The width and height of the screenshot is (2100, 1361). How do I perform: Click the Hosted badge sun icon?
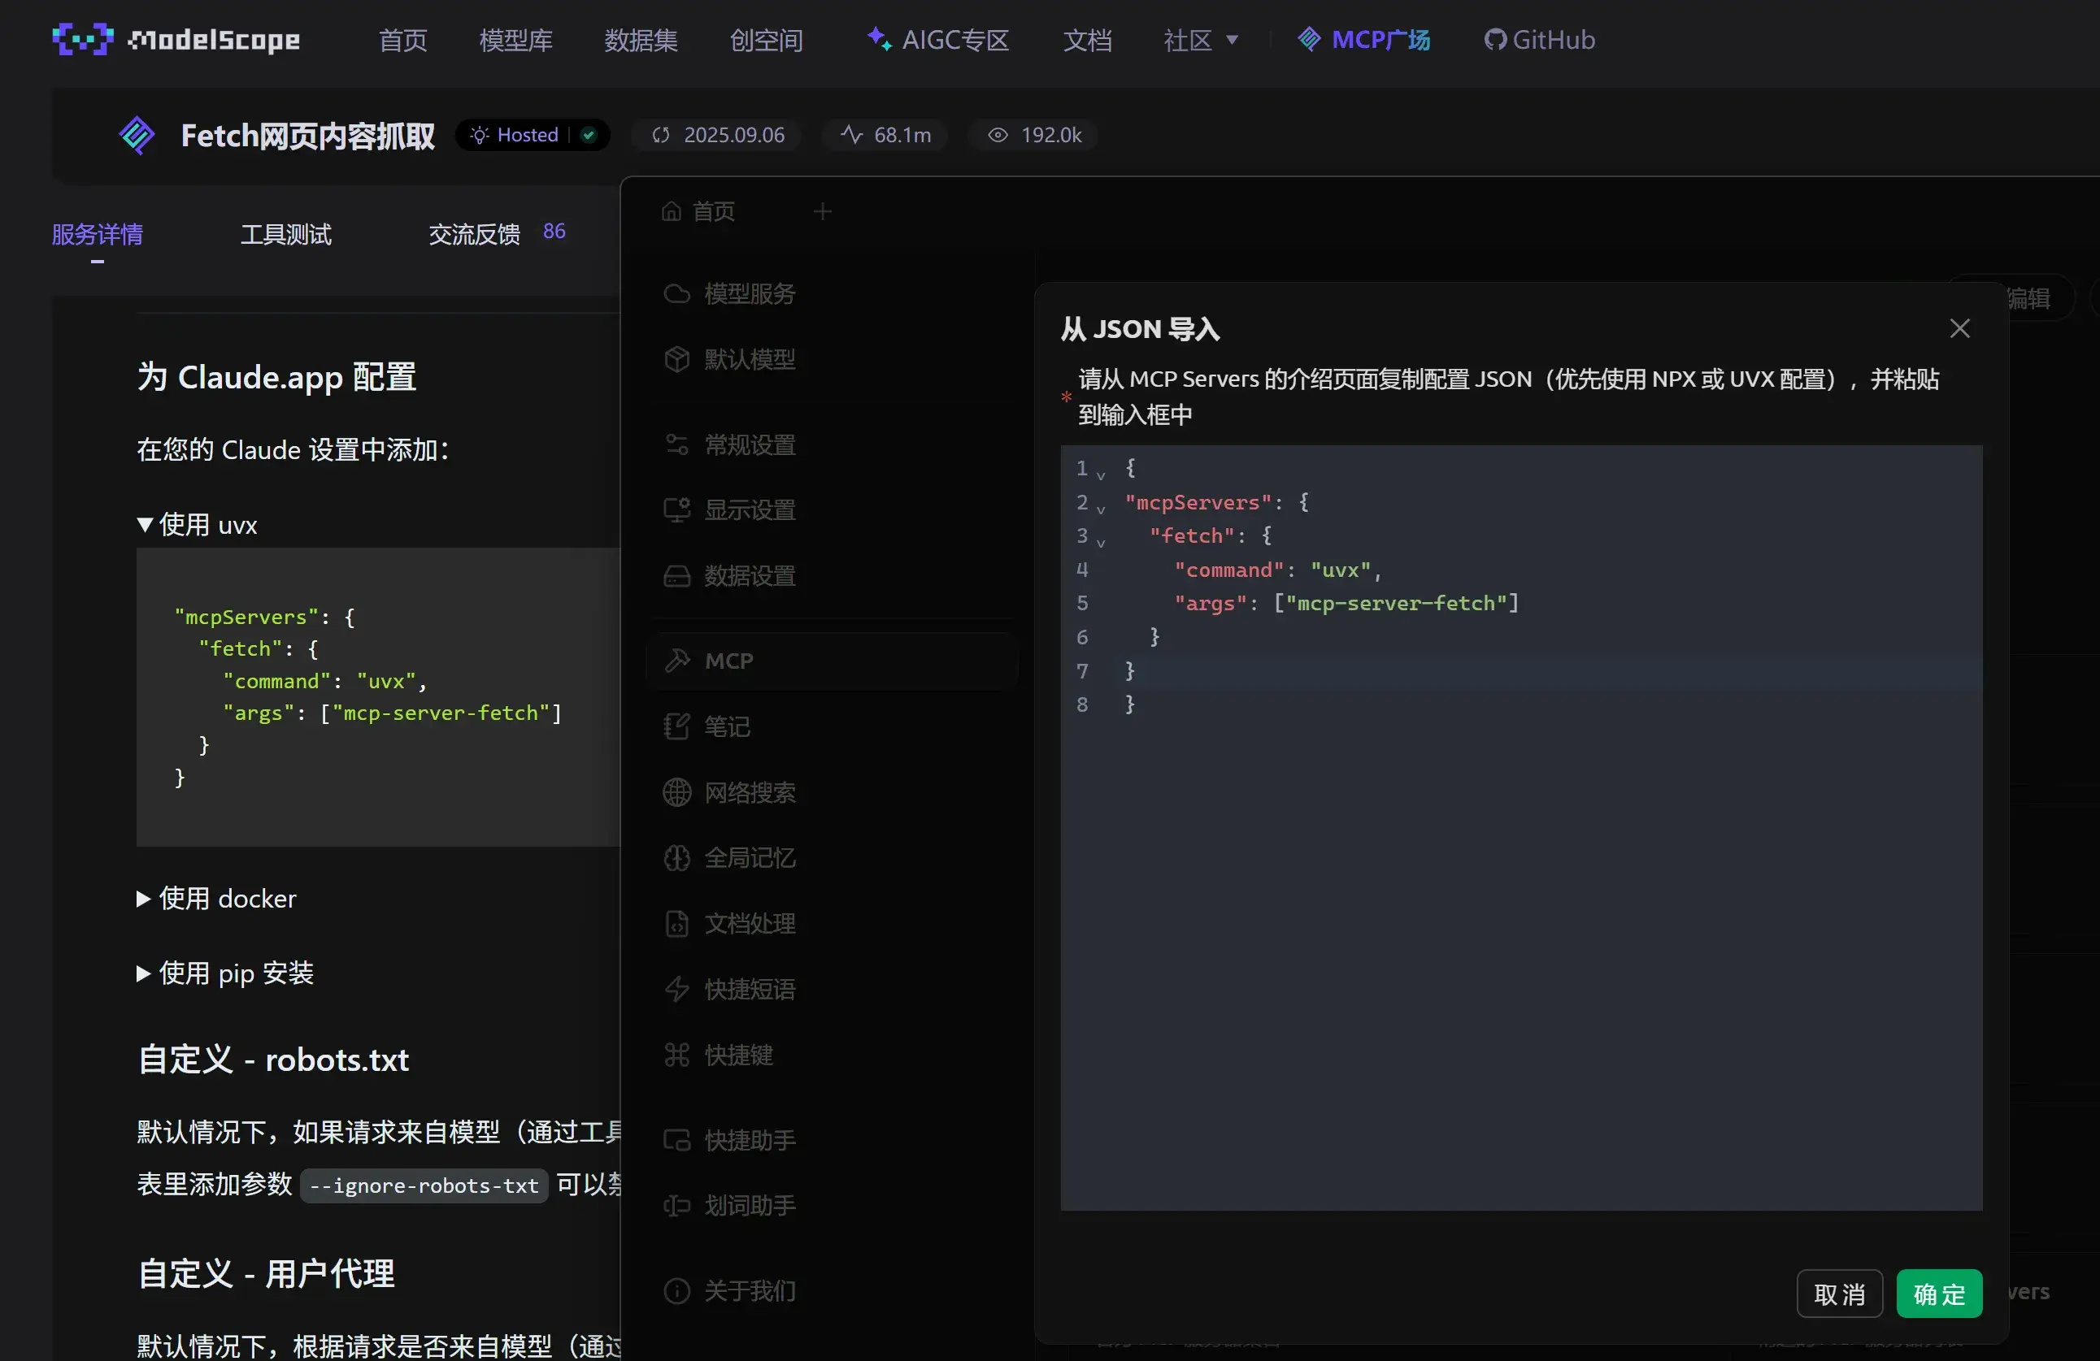point(479,135)
